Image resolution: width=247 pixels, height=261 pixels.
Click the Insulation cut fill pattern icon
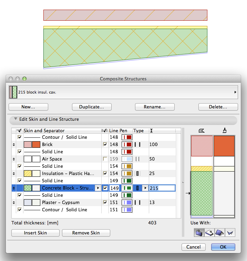pyautogui.click(x=28, y=173)
